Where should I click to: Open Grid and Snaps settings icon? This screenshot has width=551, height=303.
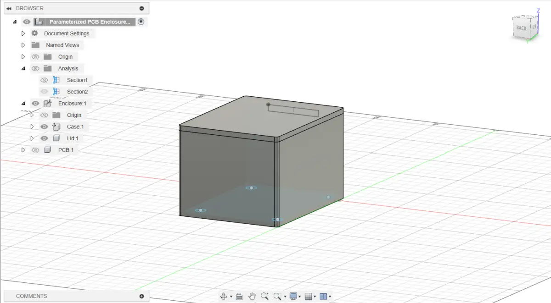click(x=309, y=297)
